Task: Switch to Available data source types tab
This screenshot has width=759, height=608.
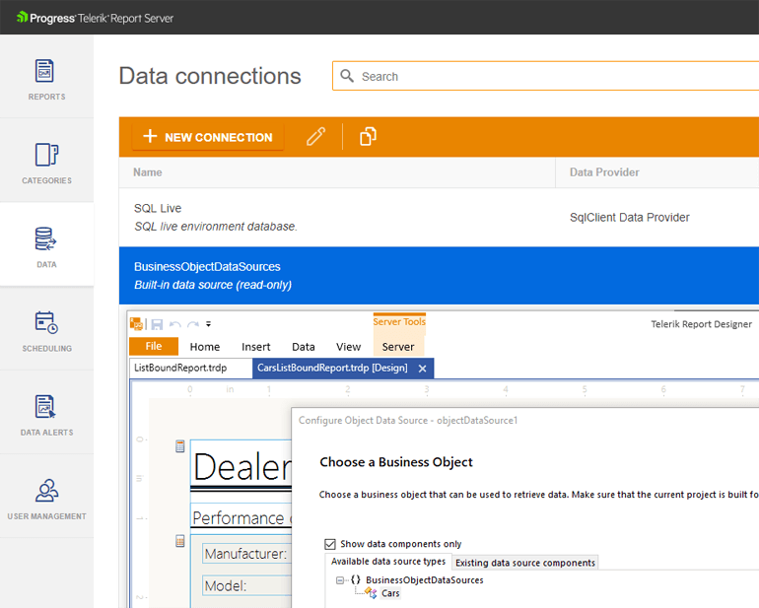Action: (x=388, y=562)
